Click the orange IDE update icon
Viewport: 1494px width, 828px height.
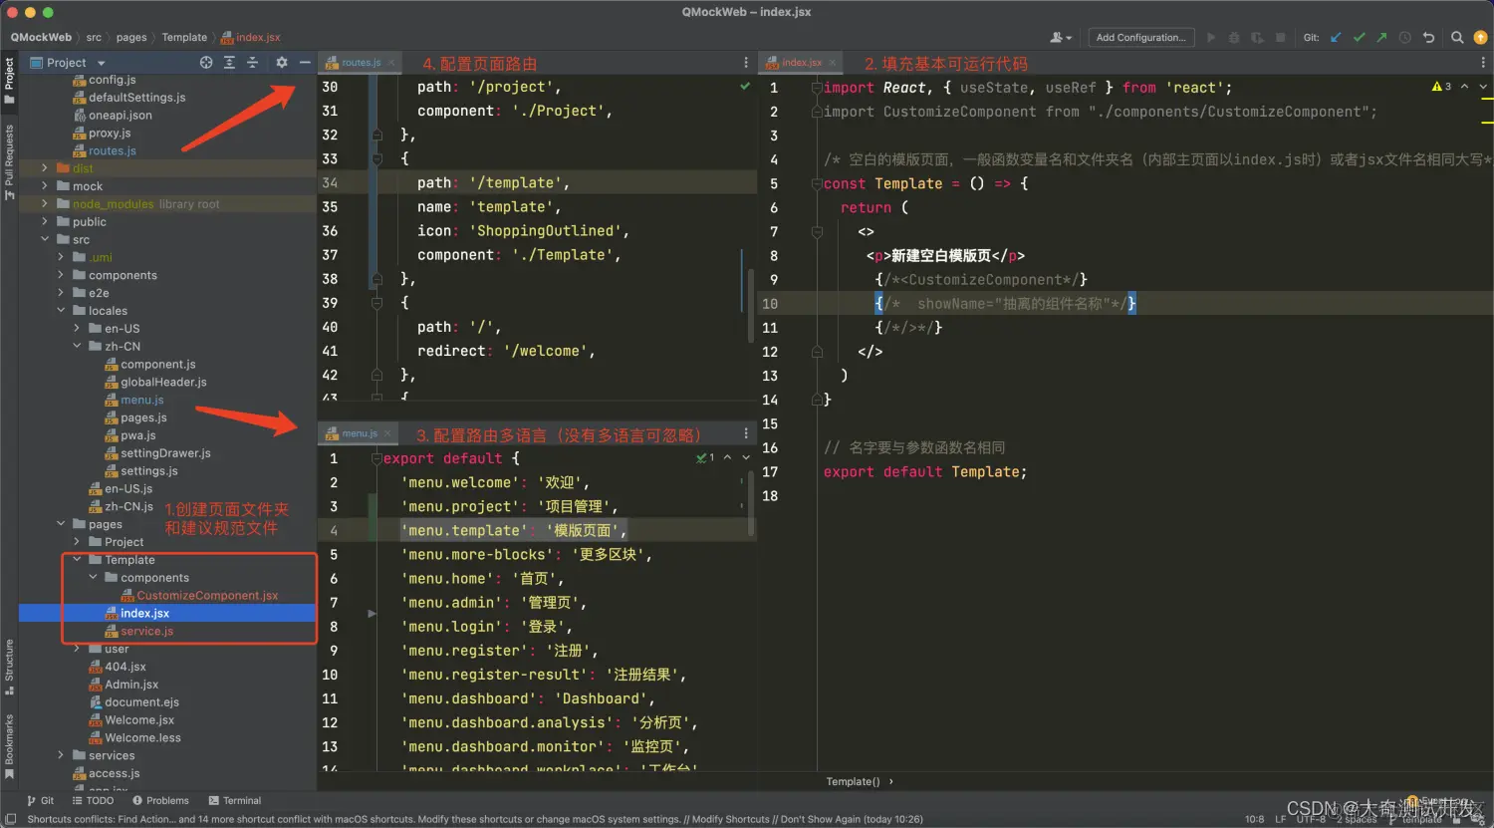(1480, 38)
